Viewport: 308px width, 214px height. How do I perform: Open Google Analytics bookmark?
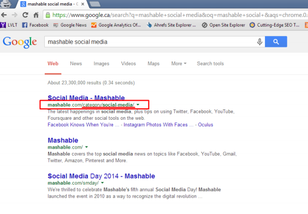(116, 25)
